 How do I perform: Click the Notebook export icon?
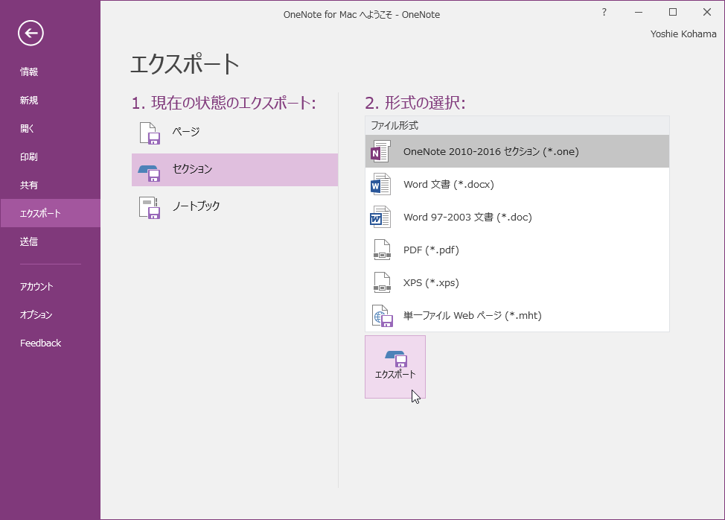point(150,208)
